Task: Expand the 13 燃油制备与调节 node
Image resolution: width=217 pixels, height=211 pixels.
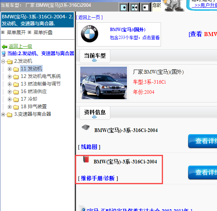Action: 9,84
